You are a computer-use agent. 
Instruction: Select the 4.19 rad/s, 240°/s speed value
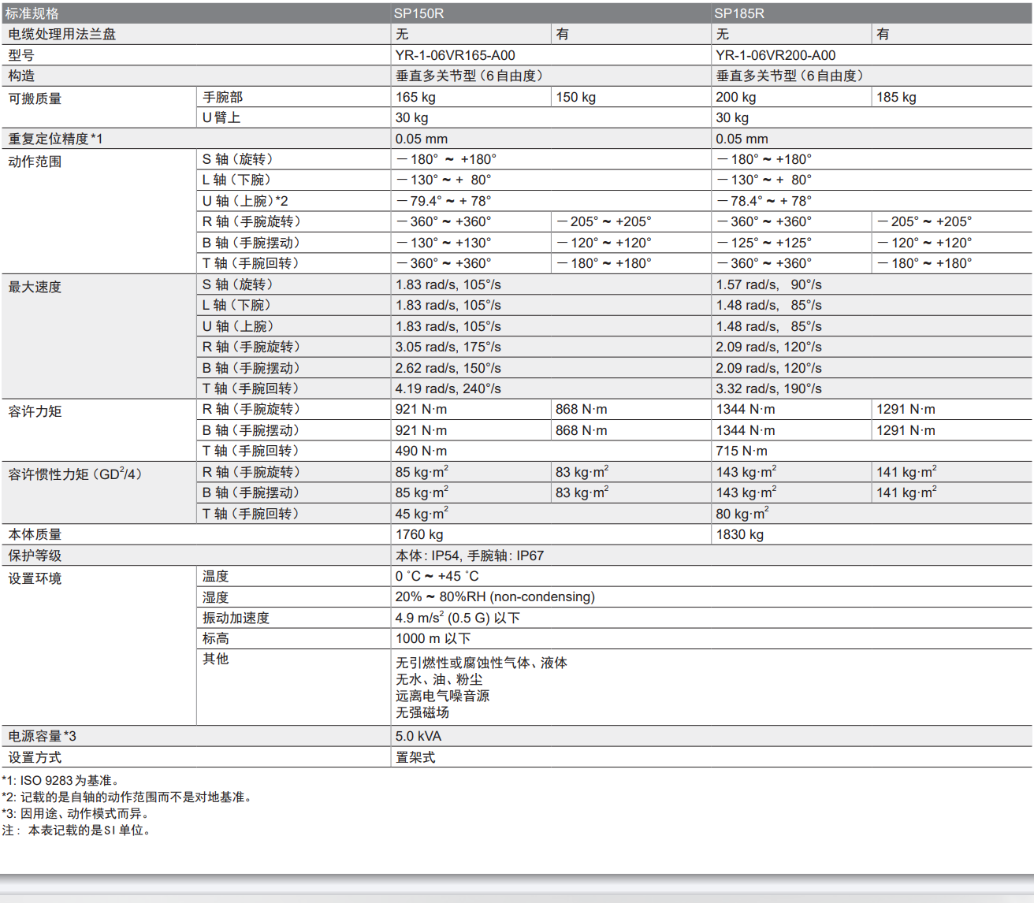448,388
